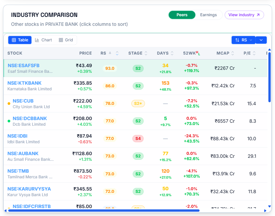Click Karnataka Bank Limited company name
Viewport: 275px width, 216px height.
[x=29, y=89]
